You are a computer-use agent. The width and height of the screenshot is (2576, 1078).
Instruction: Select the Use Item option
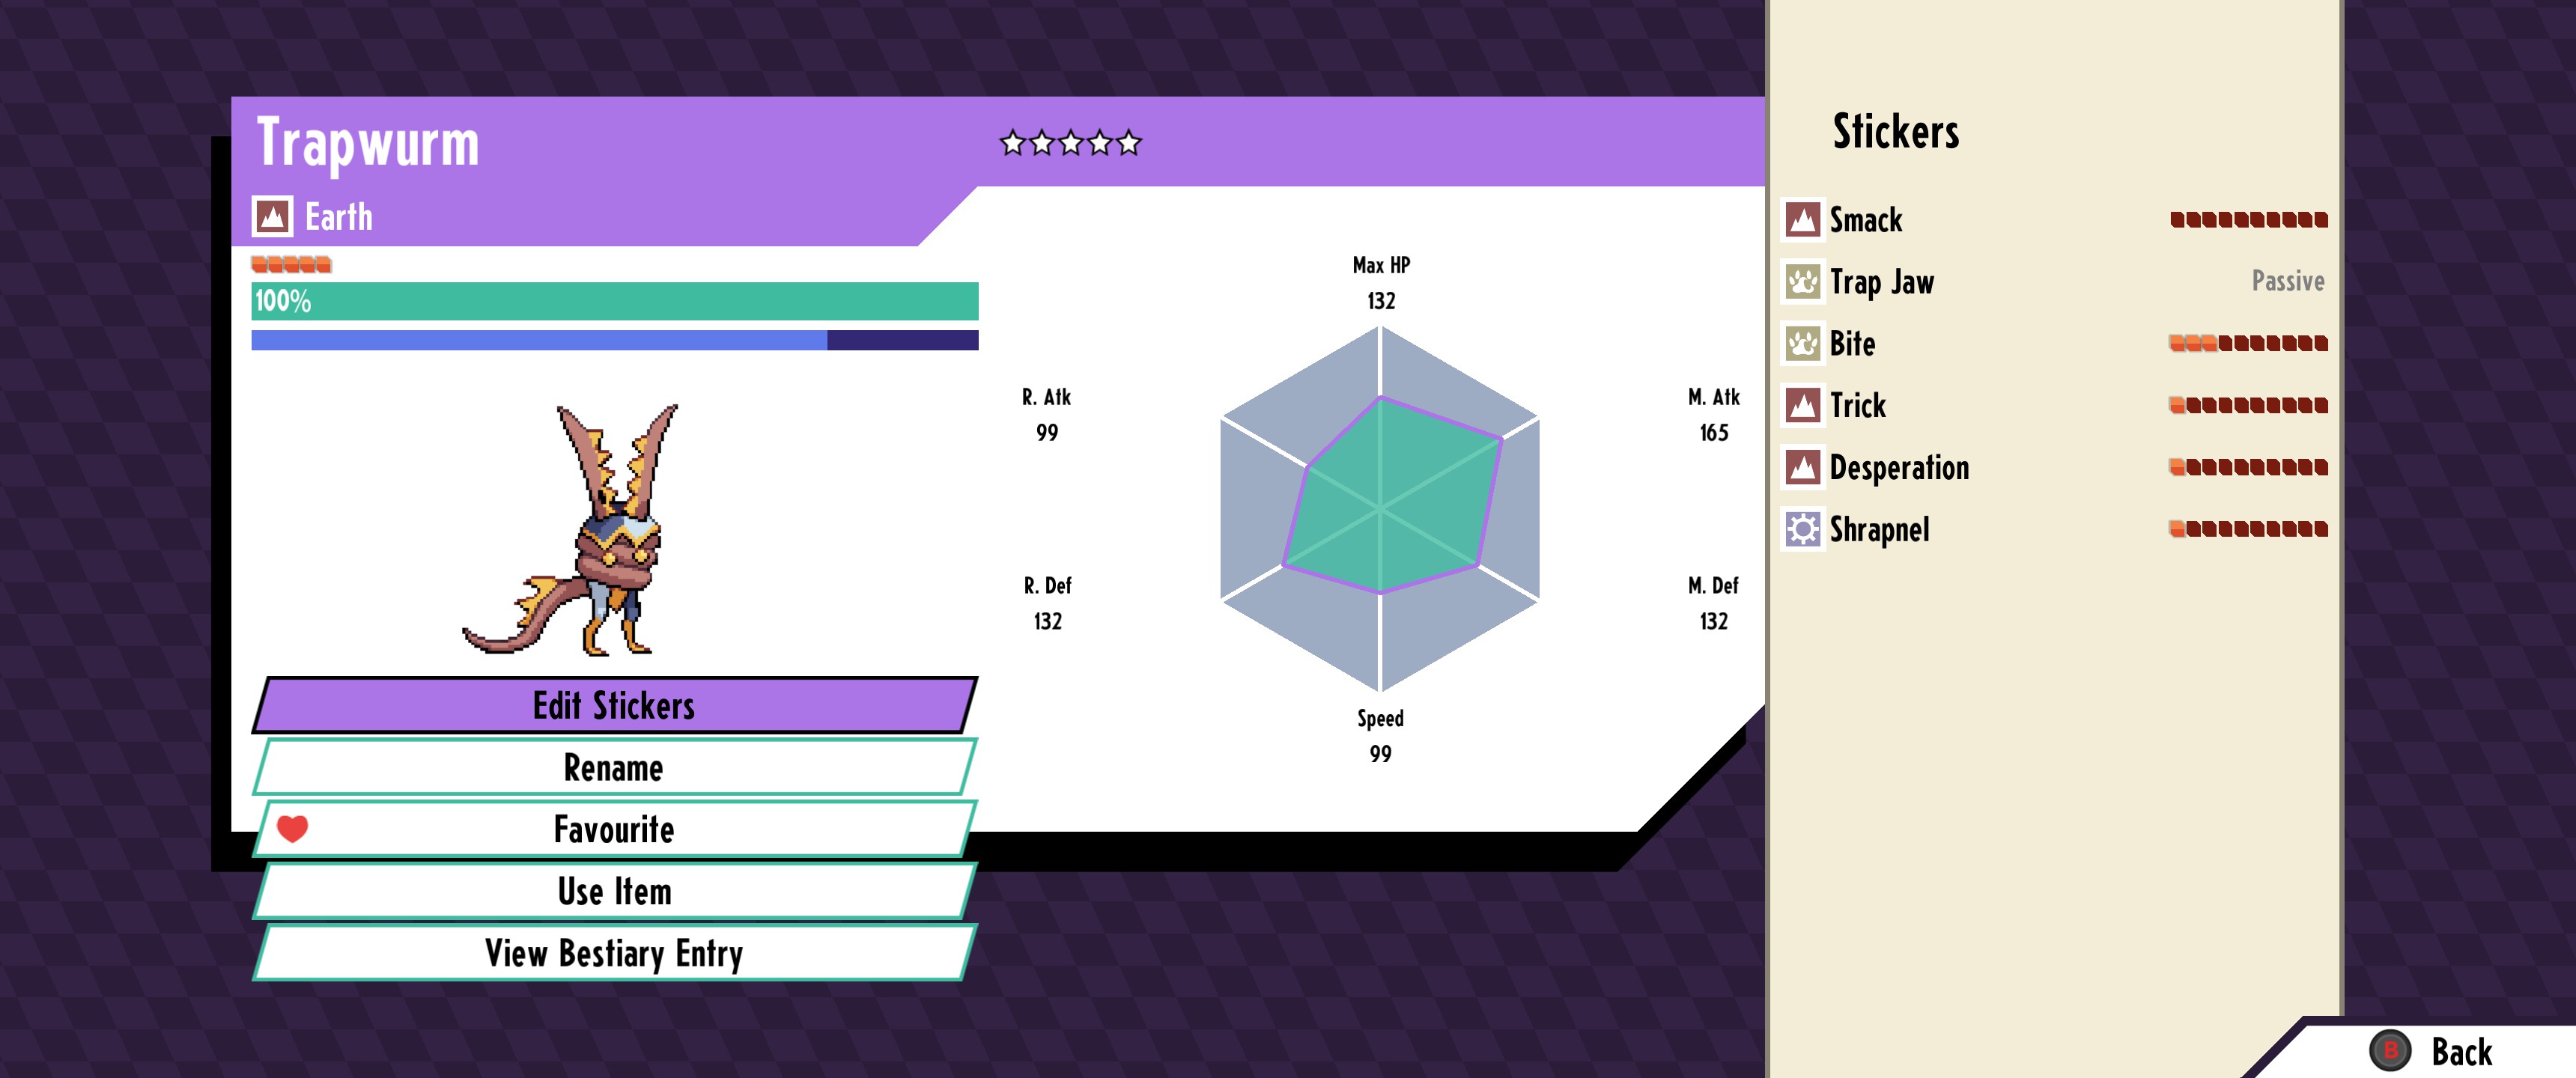pos(613,891)
